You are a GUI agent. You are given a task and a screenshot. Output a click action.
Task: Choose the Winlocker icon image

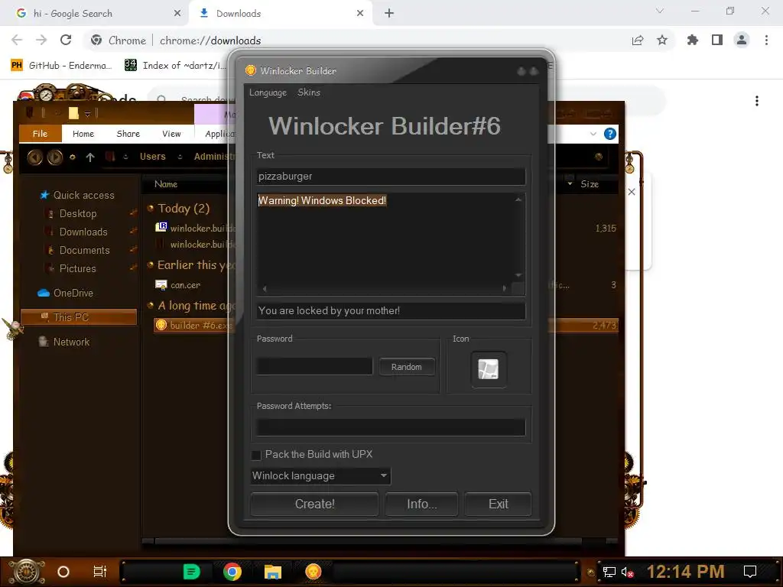489,369
